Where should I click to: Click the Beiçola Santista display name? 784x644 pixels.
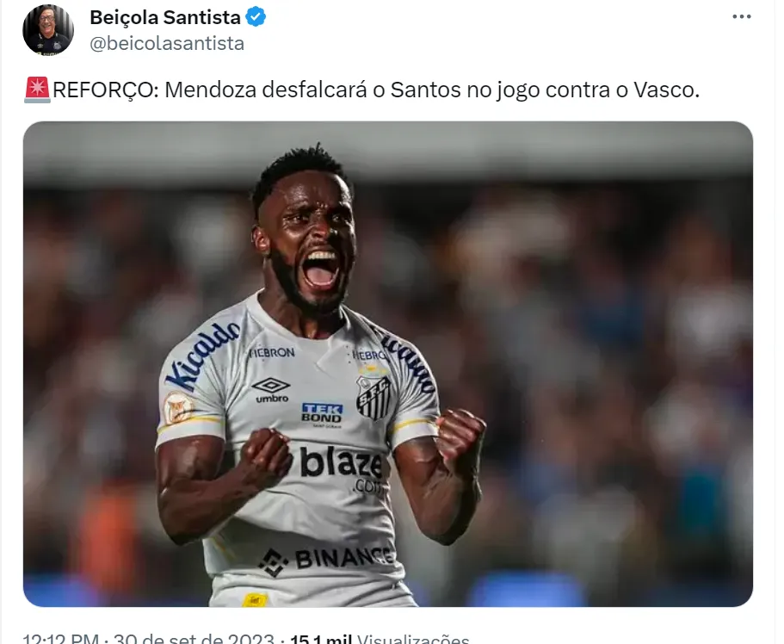tap(165, 17)
